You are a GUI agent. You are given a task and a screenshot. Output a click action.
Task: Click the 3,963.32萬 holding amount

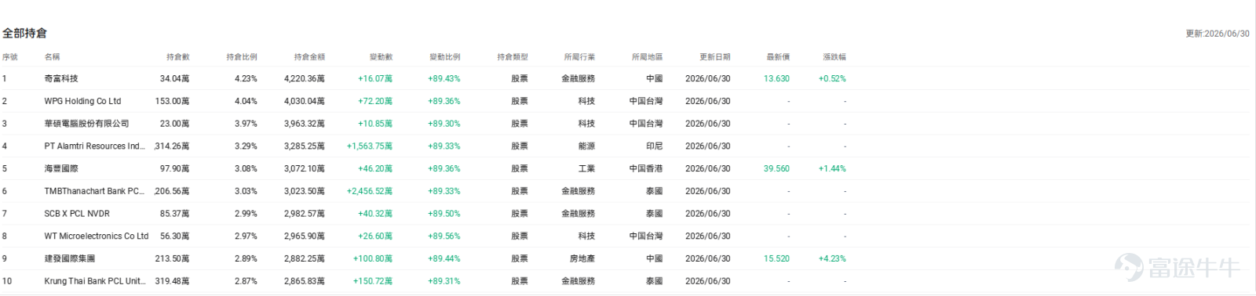[x=305, y=124]
